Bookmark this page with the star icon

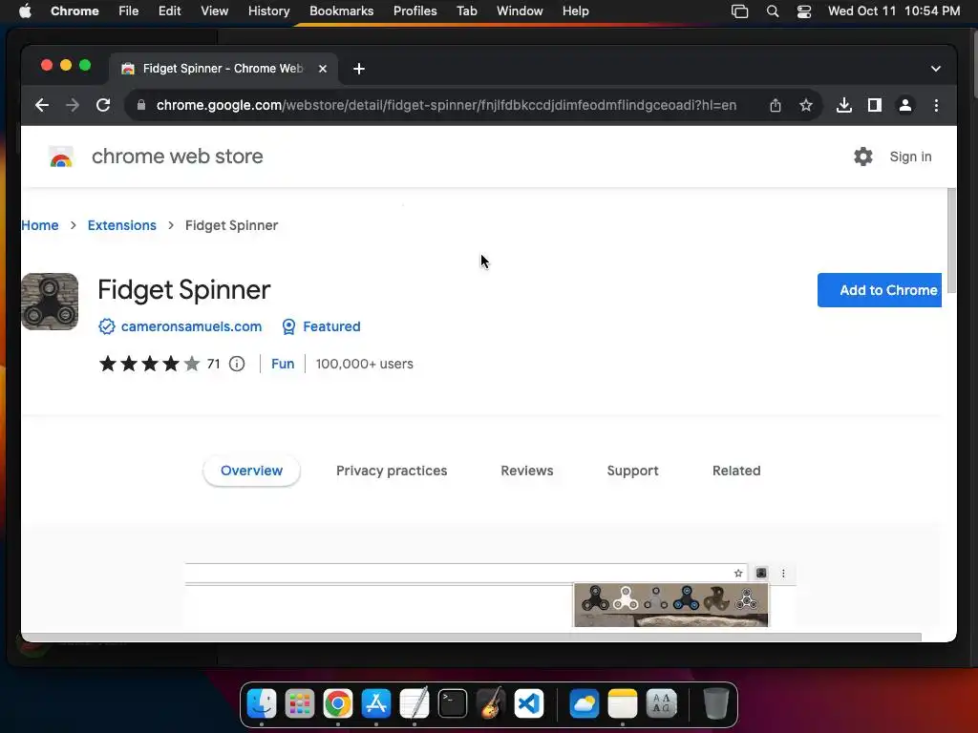click(x=806, y=105)
